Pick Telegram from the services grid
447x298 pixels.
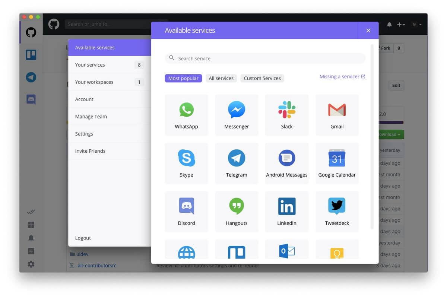[x=236, y=163]
